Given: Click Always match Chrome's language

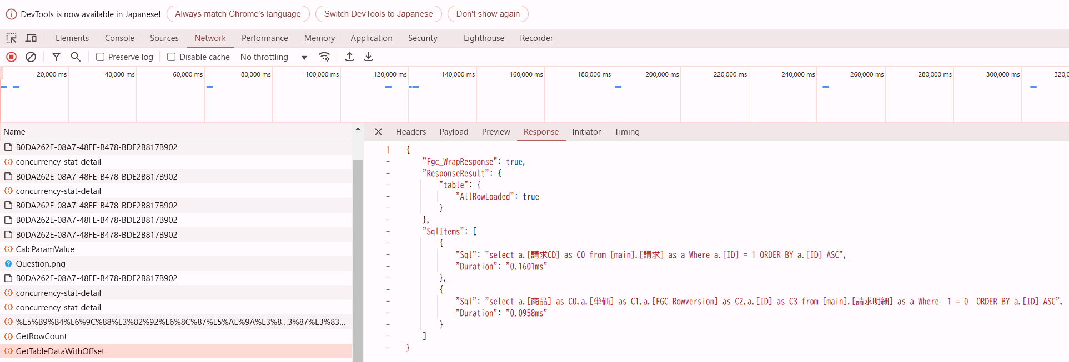Looking at the screenshot, I should (238, 14).
